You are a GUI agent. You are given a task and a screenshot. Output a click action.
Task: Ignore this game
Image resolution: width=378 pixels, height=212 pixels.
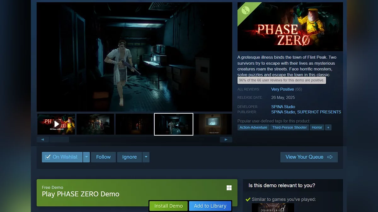point(129,157)
